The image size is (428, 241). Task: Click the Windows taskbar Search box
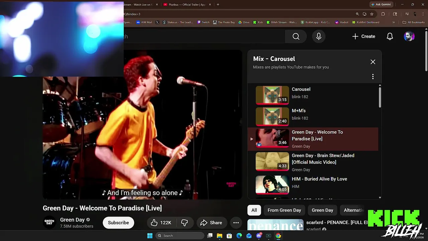[x=180, y=236]
